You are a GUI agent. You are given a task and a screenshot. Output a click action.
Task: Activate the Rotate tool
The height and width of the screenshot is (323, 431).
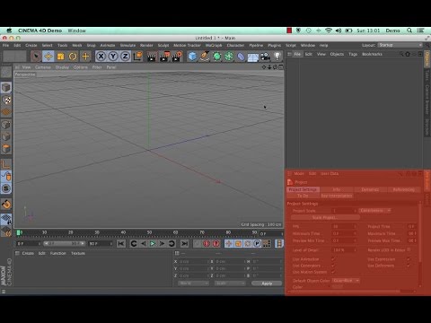click(73, 57)
